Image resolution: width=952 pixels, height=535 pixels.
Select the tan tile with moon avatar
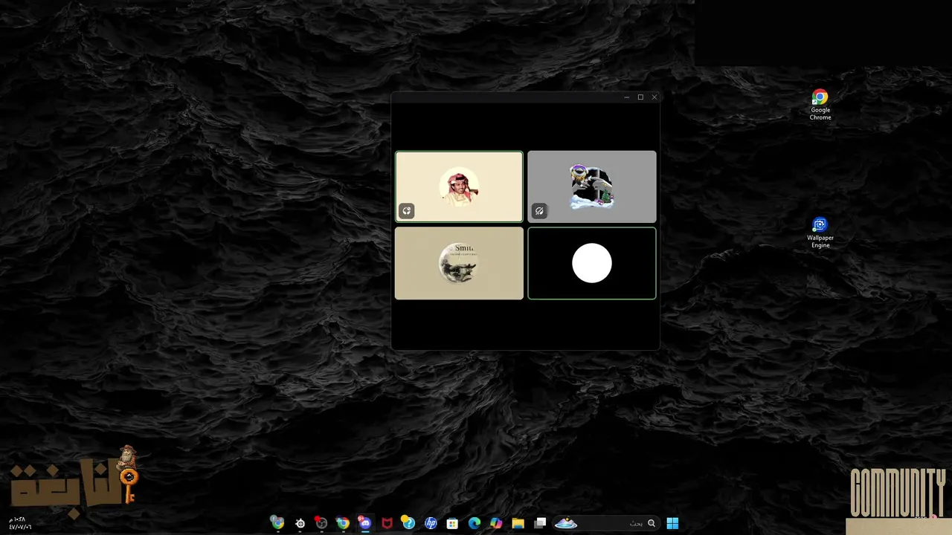click(x=459, y=264)
